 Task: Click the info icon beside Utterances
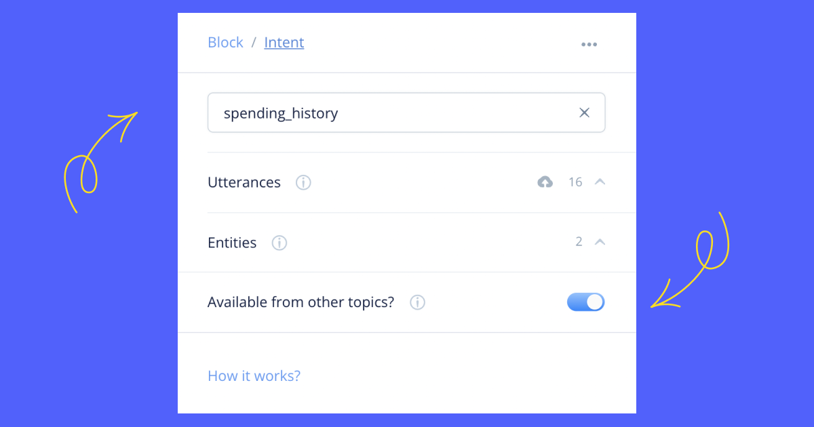[303, 182]
